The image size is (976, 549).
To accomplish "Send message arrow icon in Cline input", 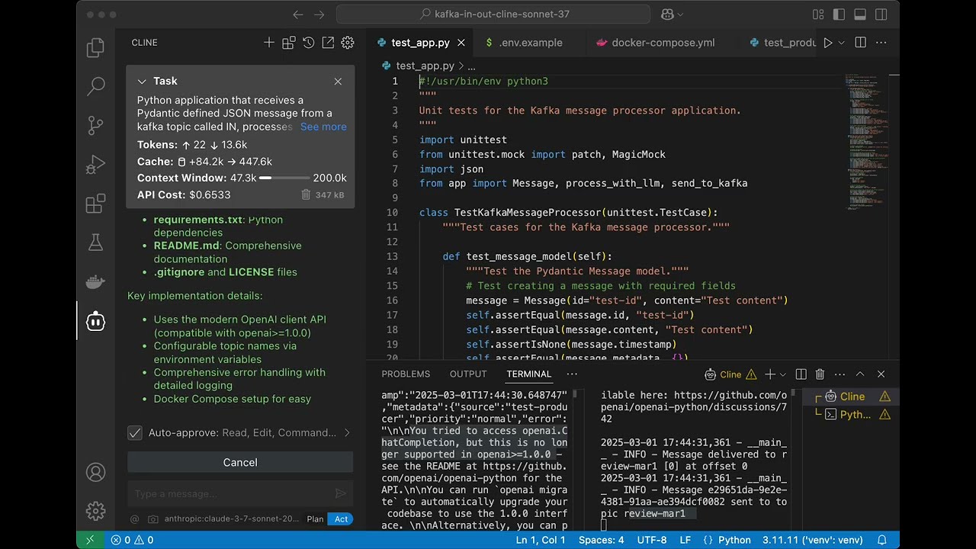I will (x=341, y=494).
